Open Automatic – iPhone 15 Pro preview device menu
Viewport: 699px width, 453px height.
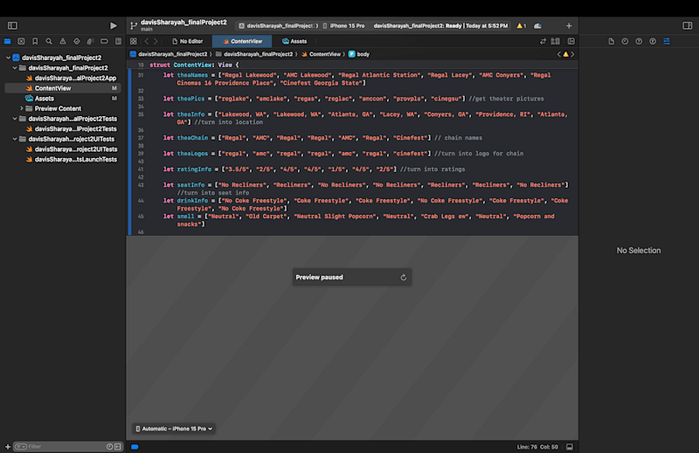click(x=174, y=429)
